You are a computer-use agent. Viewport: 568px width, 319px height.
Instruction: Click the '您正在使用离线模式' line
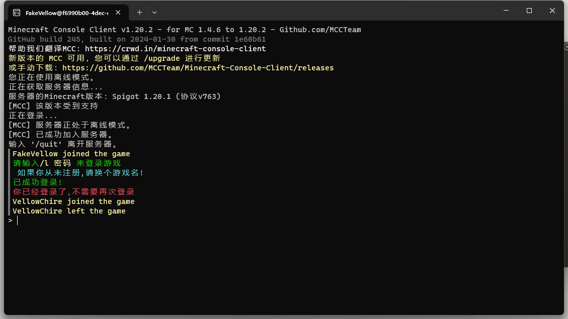pyautogui.click(x=51, y=77)
